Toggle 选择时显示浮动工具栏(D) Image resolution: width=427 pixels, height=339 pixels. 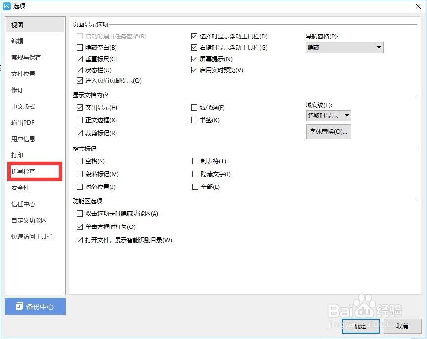(x=194, y=36)
